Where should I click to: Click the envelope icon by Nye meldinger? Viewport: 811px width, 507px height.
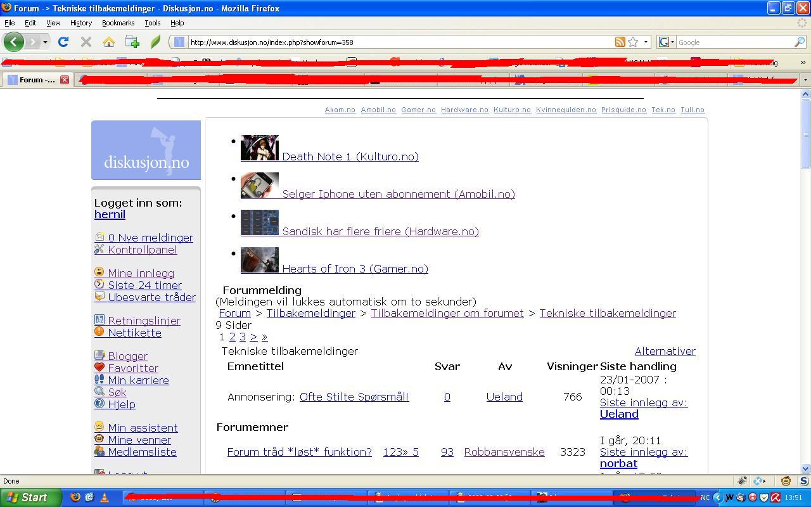(99, 237)
